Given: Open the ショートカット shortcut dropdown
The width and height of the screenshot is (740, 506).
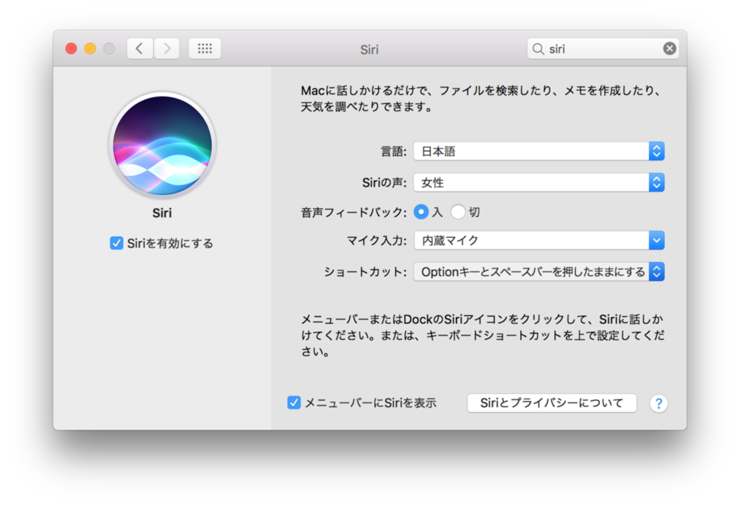Looking at the screenshot, I should tap(538, 272).
